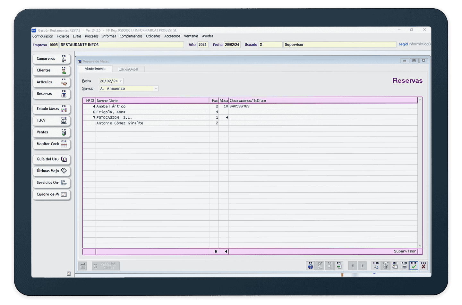Viewport: 462px width, 305px height.
Task: Open Camareros from the sidebar
Action: click(51, 59)
